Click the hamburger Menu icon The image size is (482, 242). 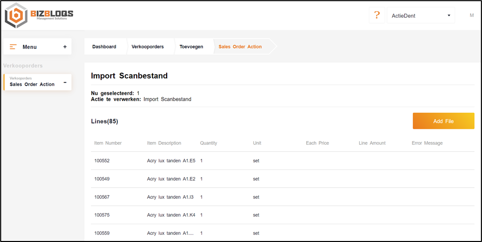[13, 47]
